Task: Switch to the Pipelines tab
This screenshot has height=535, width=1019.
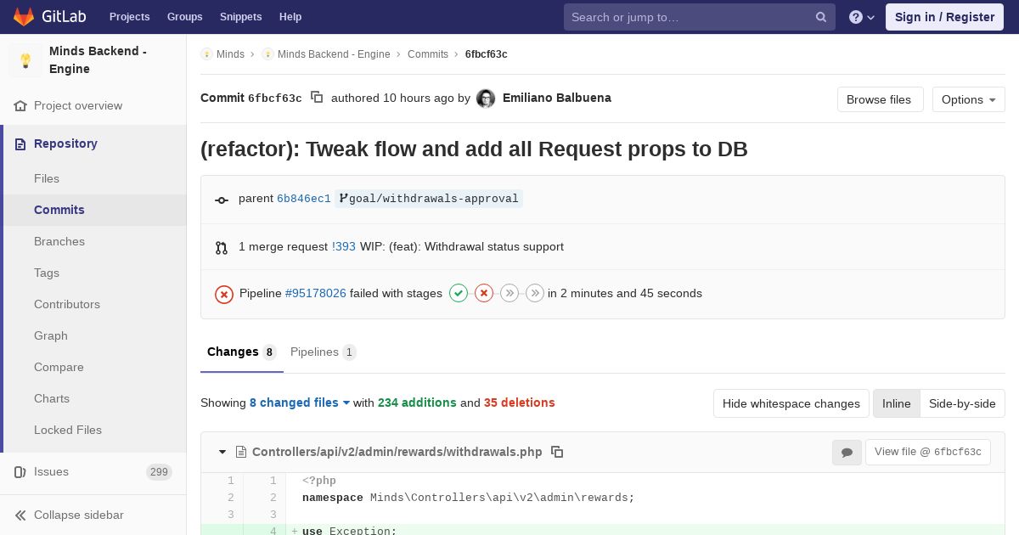Action: coord(323,352)
